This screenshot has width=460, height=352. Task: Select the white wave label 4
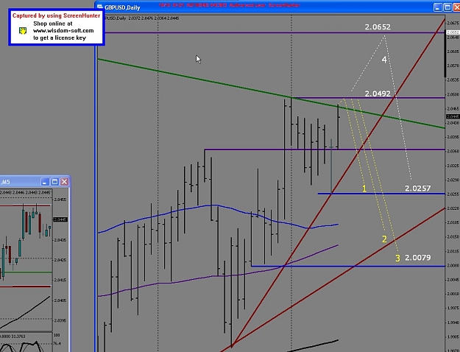click(x=384, y=60)
